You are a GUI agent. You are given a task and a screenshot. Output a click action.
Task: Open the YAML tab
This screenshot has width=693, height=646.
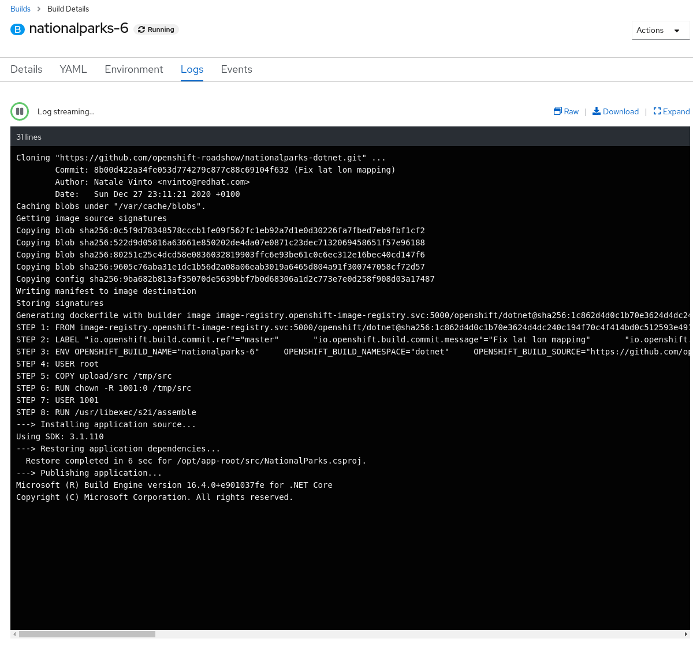point(73,69)
